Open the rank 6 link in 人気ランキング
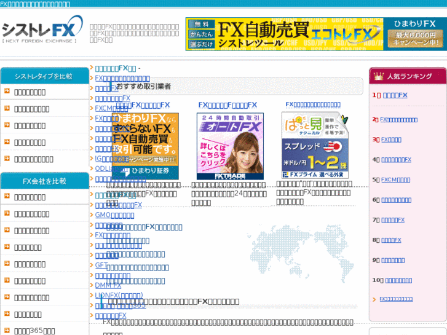 click(x=396, y=200)
